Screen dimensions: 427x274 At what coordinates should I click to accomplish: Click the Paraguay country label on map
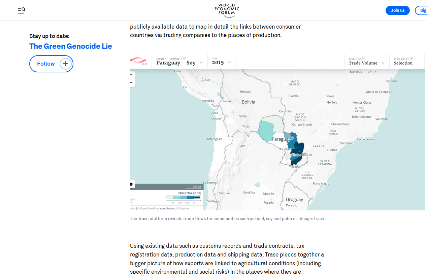coord(281,139)
